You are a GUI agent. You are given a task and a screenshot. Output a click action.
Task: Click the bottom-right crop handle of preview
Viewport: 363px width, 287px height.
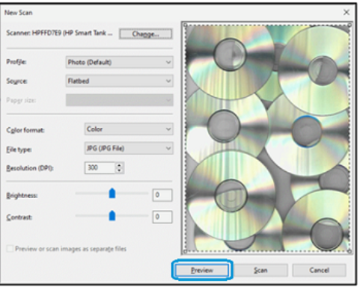point(350,252)
